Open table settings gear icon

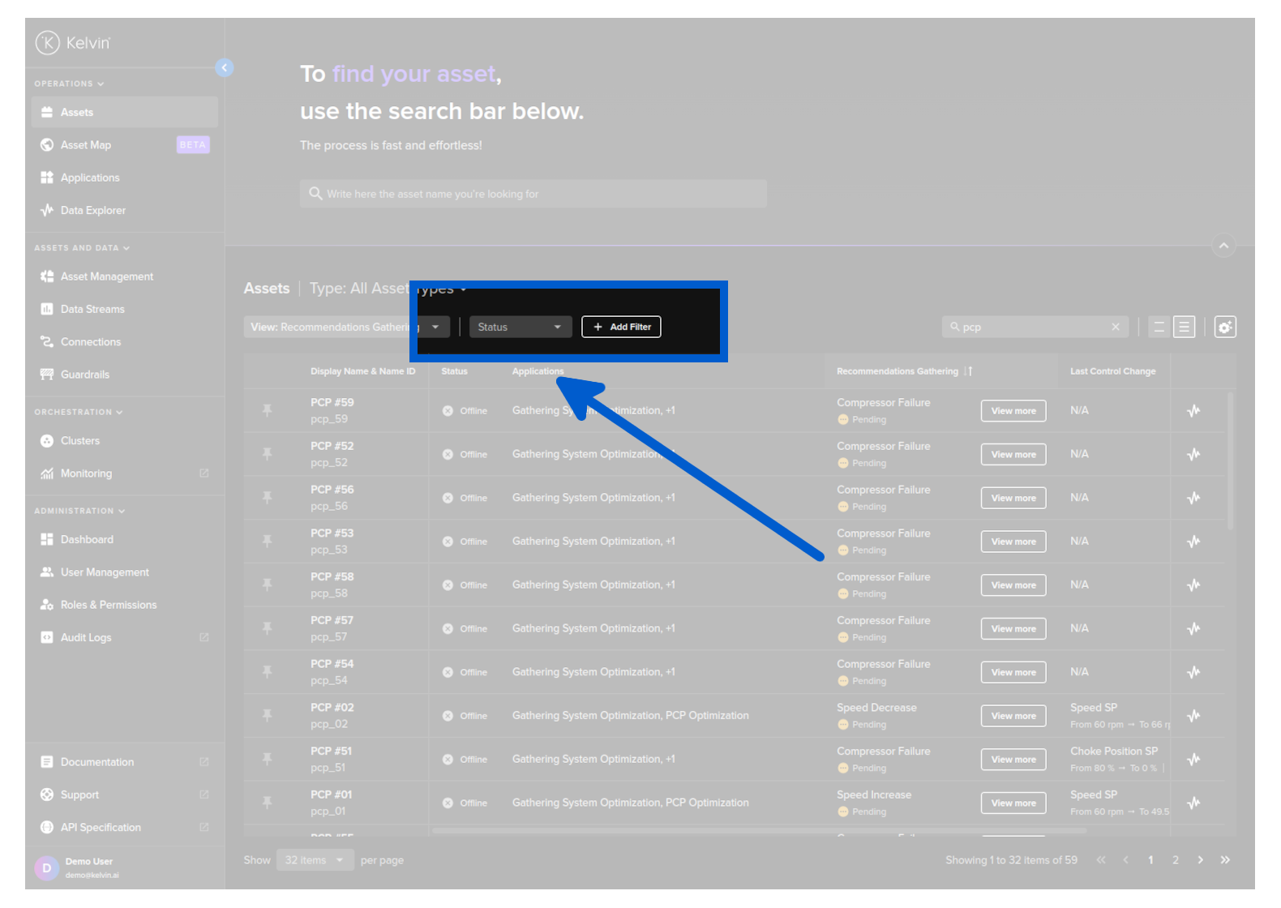1224,327
